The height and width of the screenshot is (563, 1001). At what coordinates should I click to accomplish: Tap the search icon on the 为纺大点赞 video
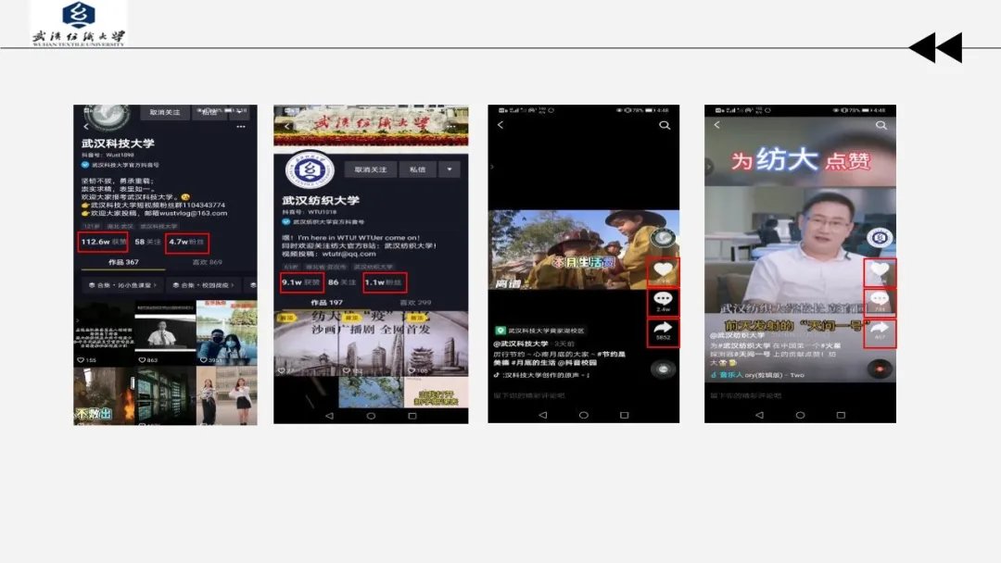tap(881, 126)
